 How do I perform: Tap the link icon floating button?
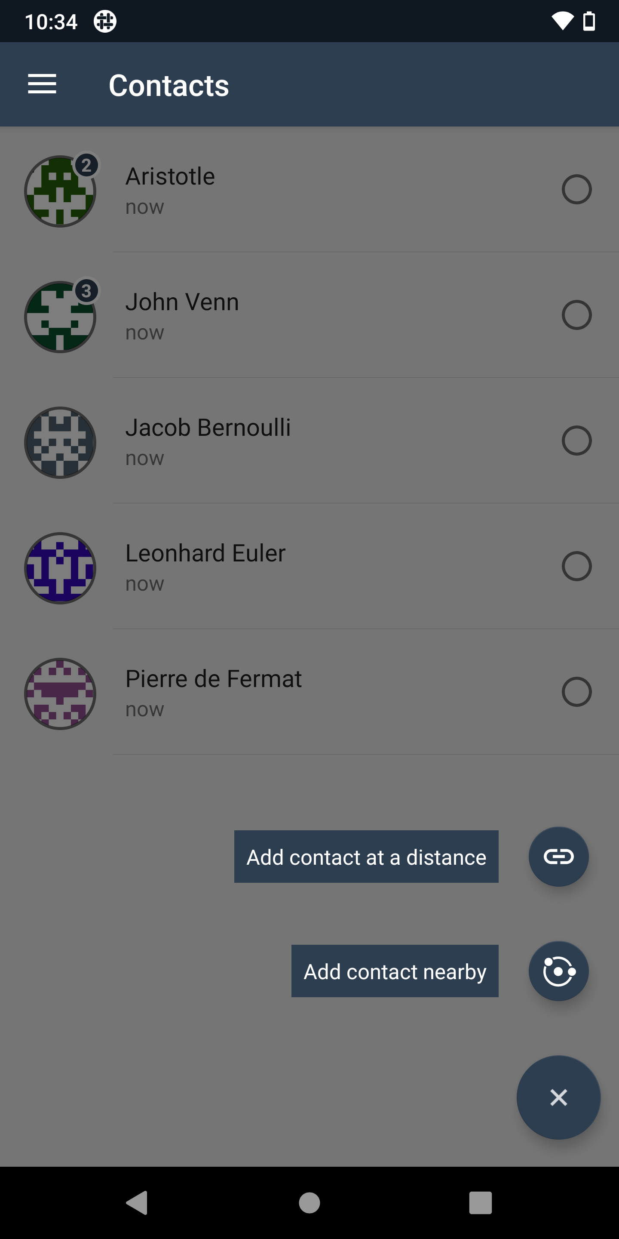tap(558, 857)
